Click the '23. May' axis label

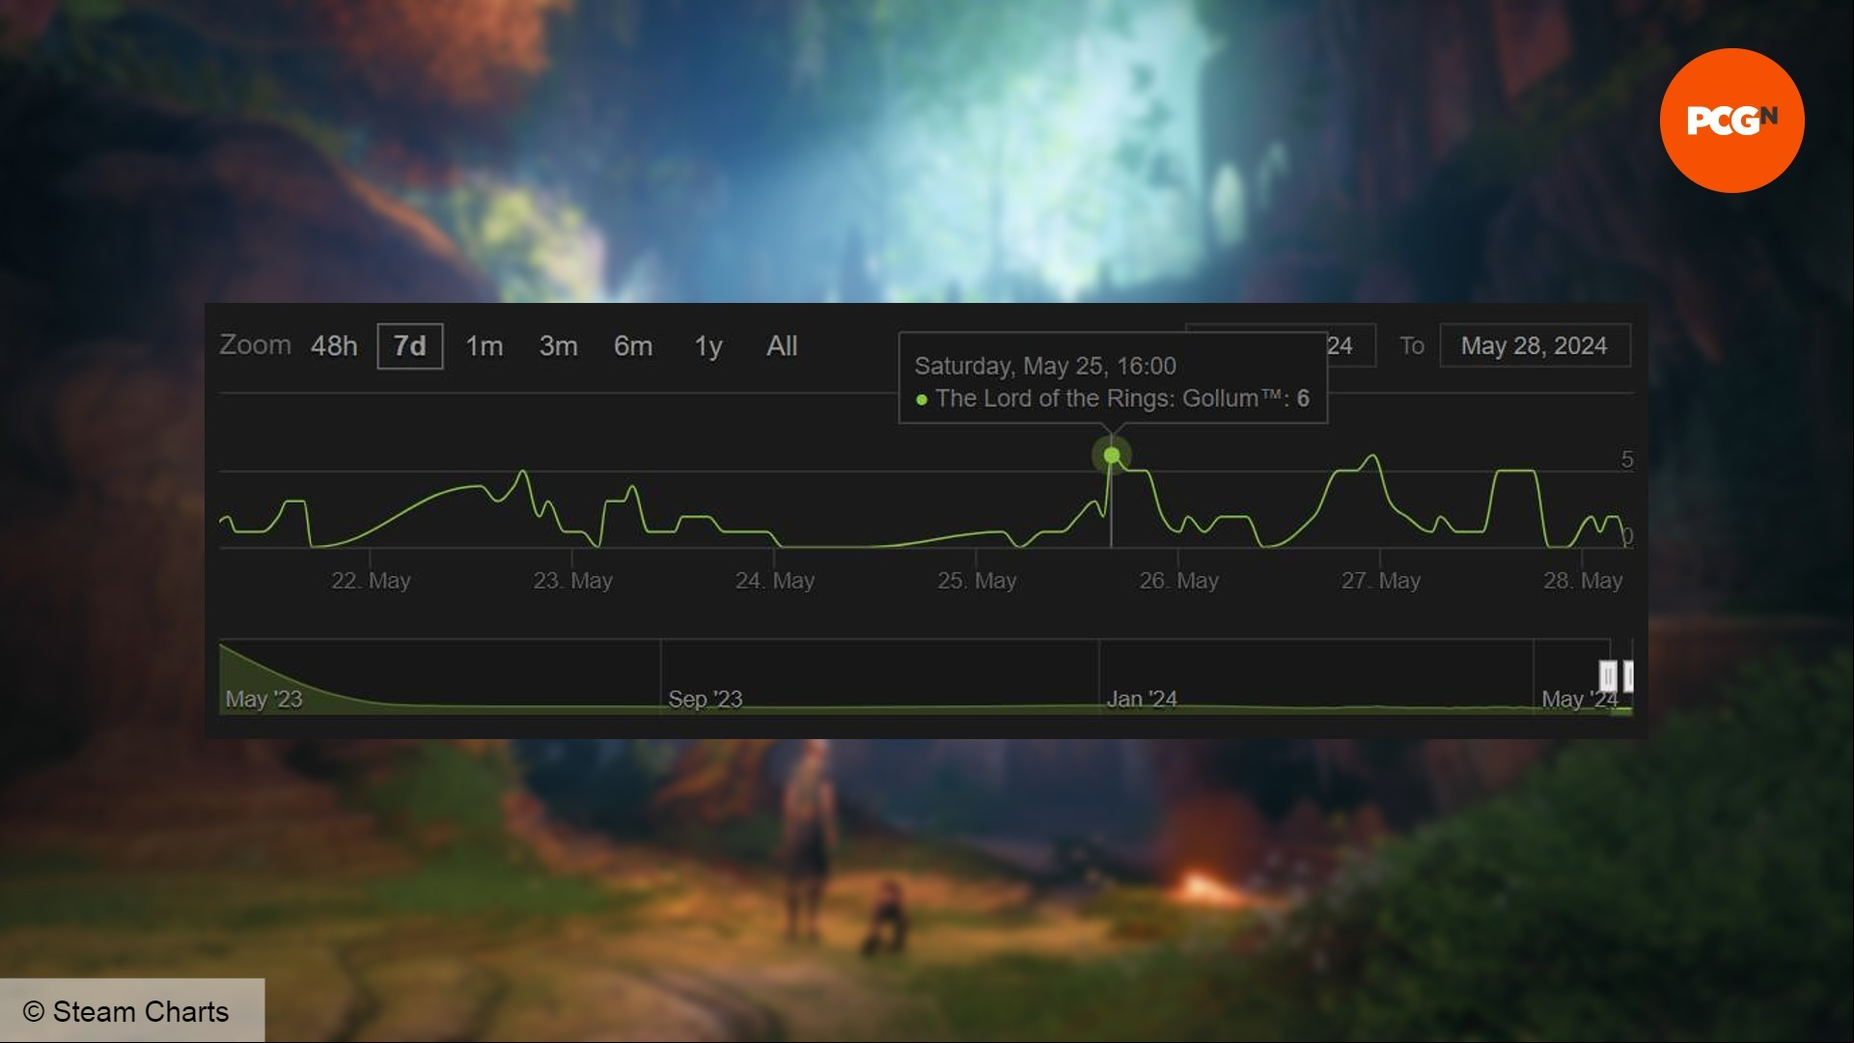[573, 581]
